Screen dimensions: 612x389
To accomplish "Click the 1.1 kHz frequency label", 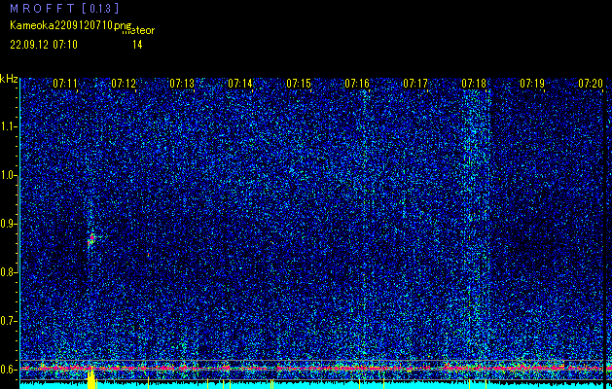I will pyautogui.click(x=8, y=126).
